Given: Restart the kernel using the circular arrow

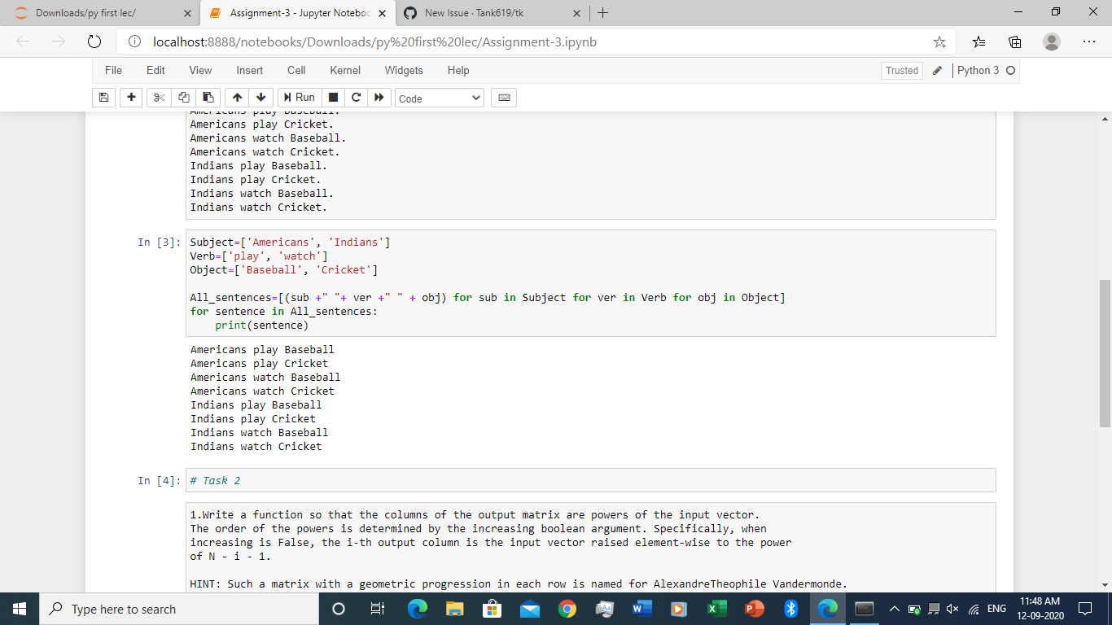Looking at the screenshot, I should click(356, 98).
